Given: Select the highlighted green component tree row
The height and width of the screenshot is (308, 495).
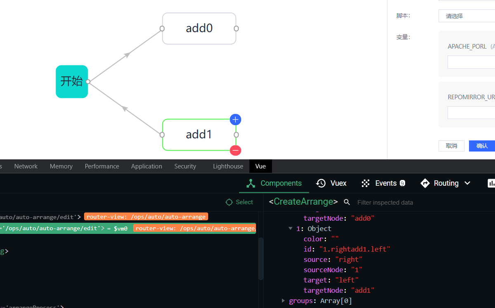Looking at the screenshot, I should pos(128,228).
